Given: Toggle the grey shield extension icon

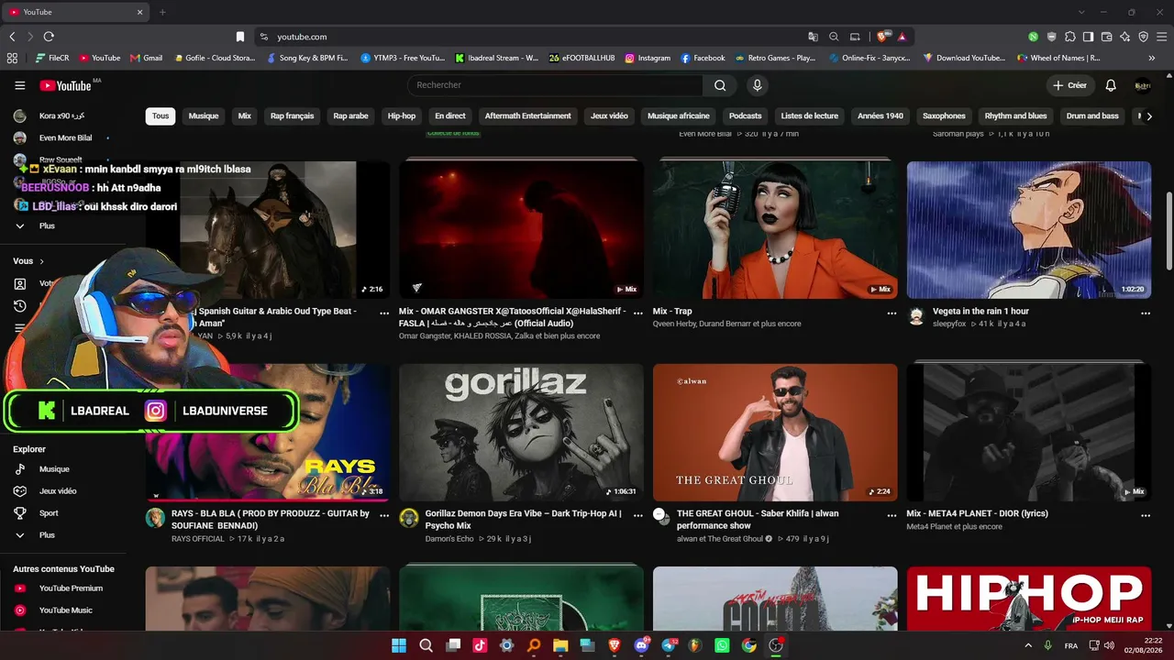Looking at the screenshot, I should point(1051,37).
